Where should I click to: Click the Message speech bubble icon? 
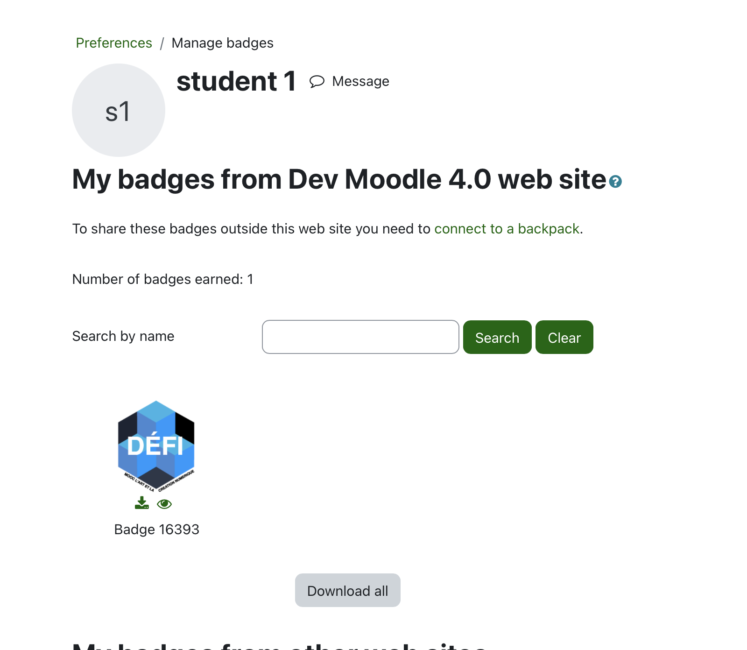click(x=317, y=82)
